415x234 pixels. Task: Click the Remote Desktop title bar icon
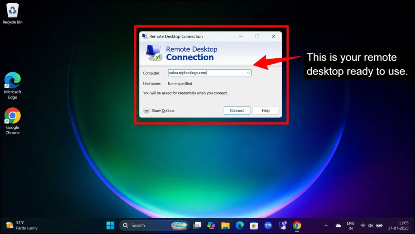tap(145, 36)
